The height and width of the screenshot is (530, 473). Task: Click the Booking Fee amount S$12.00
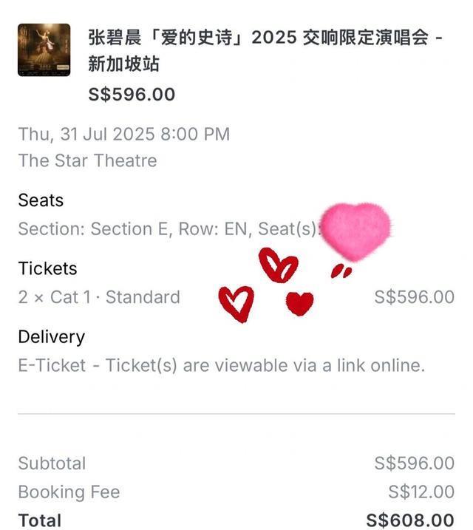(x=421, y=492)
